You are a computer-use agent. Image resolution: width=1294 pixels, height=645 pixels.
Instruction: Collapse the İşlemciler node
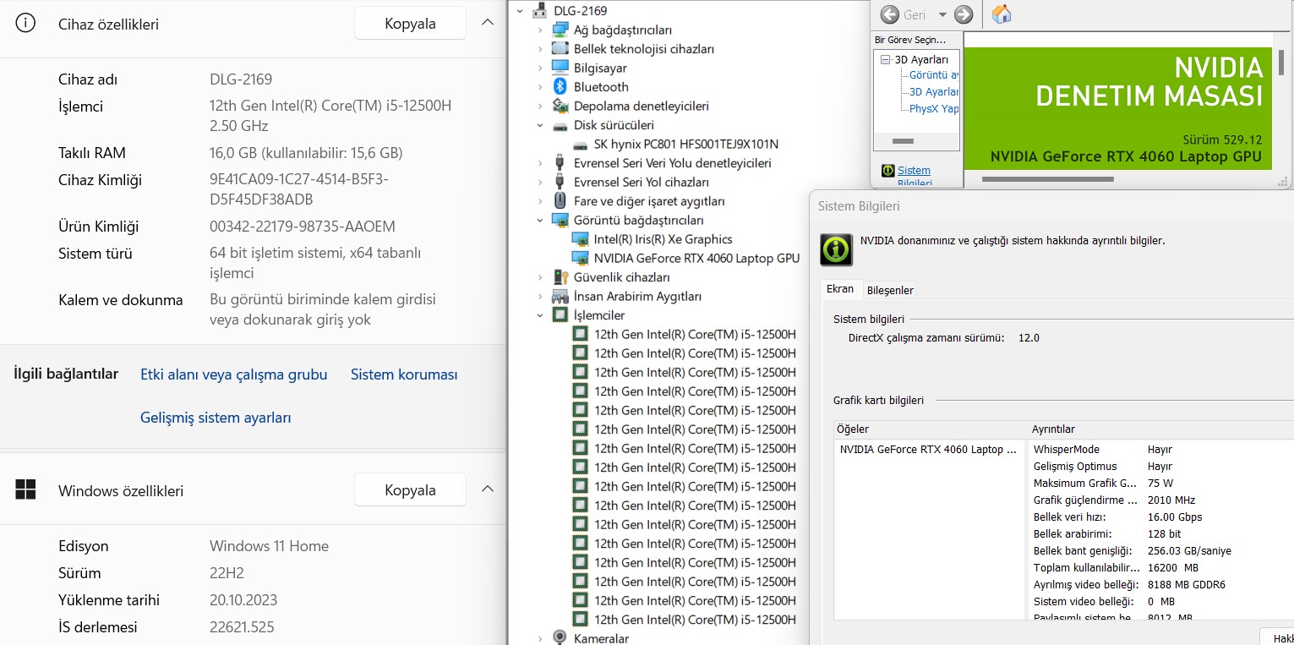[x=540, y=315]
